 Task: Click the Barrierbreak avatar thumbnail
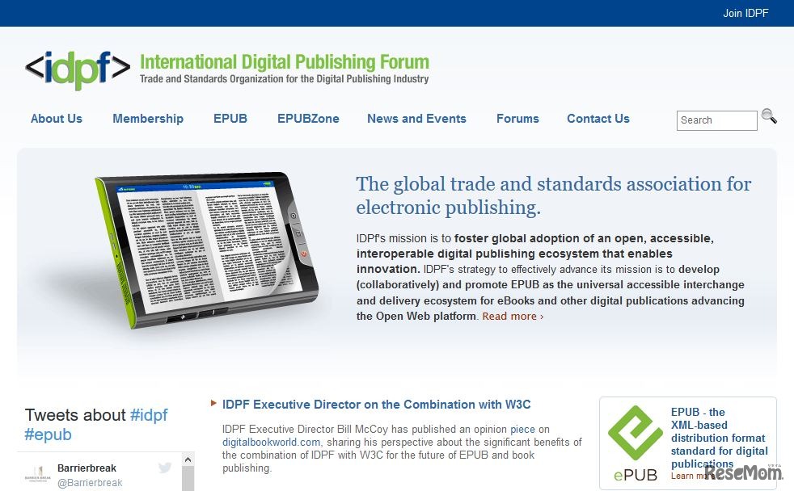pyautogui.click(x=37, y=474)
